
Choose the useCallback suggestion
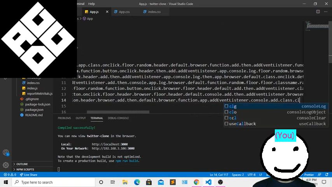(276, 124)
